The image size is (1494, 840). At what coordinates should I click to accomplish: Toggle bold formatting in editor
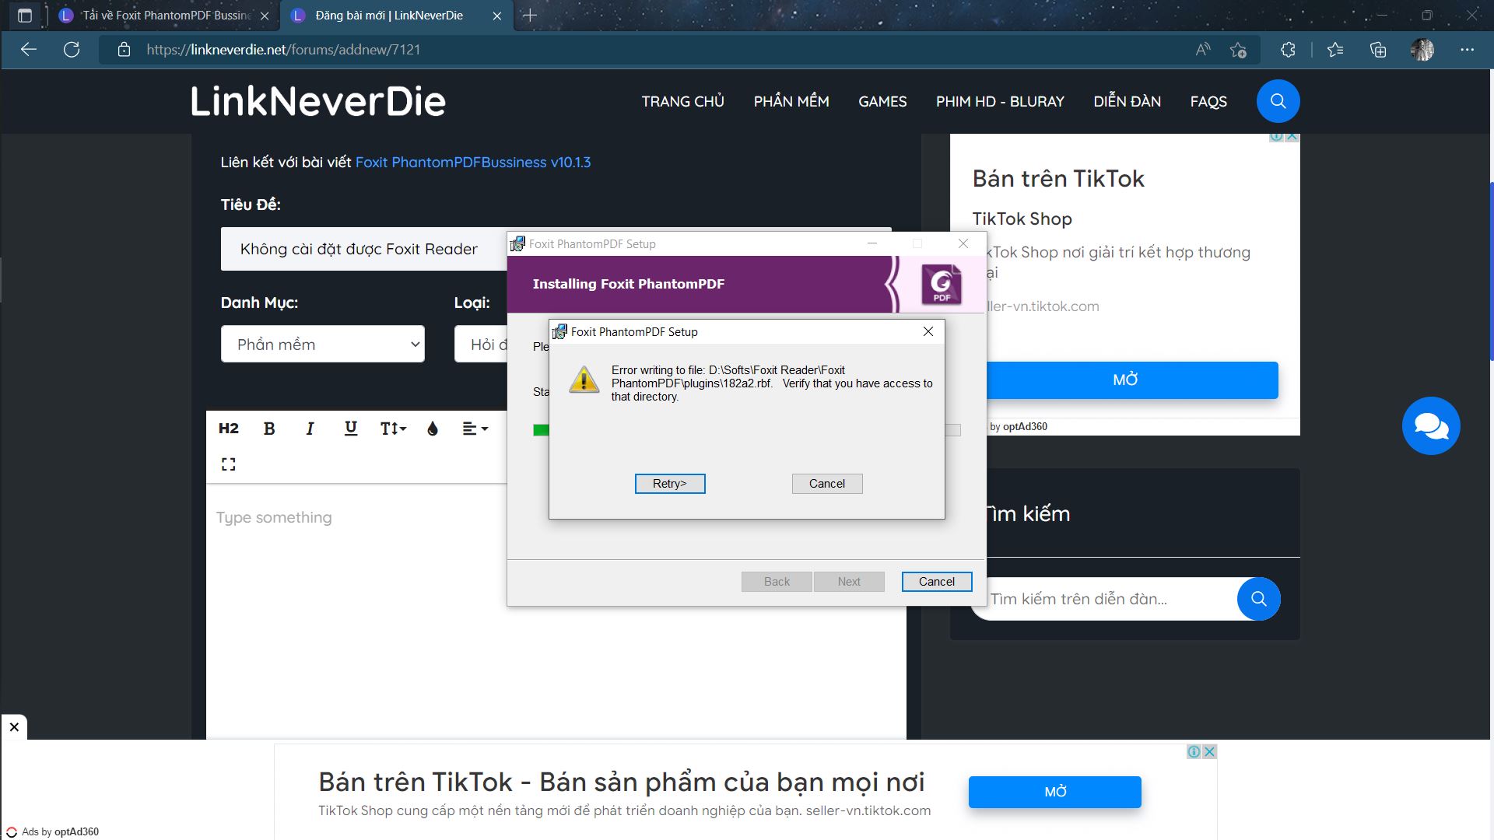pyautogui.click(x=269, y=429)
